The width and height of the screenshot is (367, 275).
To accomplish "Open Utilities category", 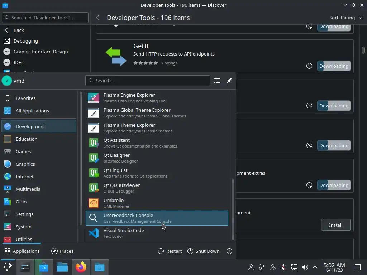I will 39,239.
